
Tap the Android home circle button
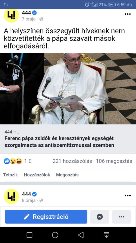click(x=55, y=235)
